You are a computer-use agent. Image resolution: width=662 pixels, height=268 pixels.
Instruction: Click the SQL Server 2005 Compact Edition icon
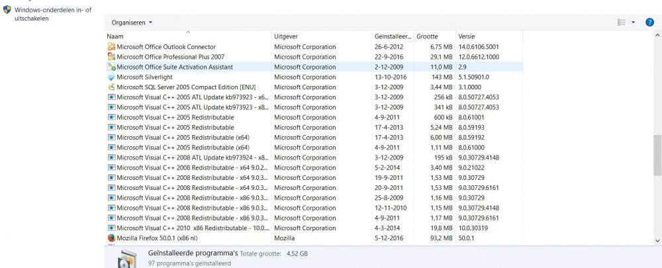(x=111, y=87)
